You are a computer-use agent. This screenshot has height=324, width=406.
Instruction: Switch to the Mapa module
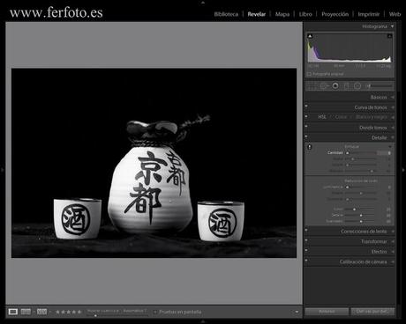(x=282, y=14)
